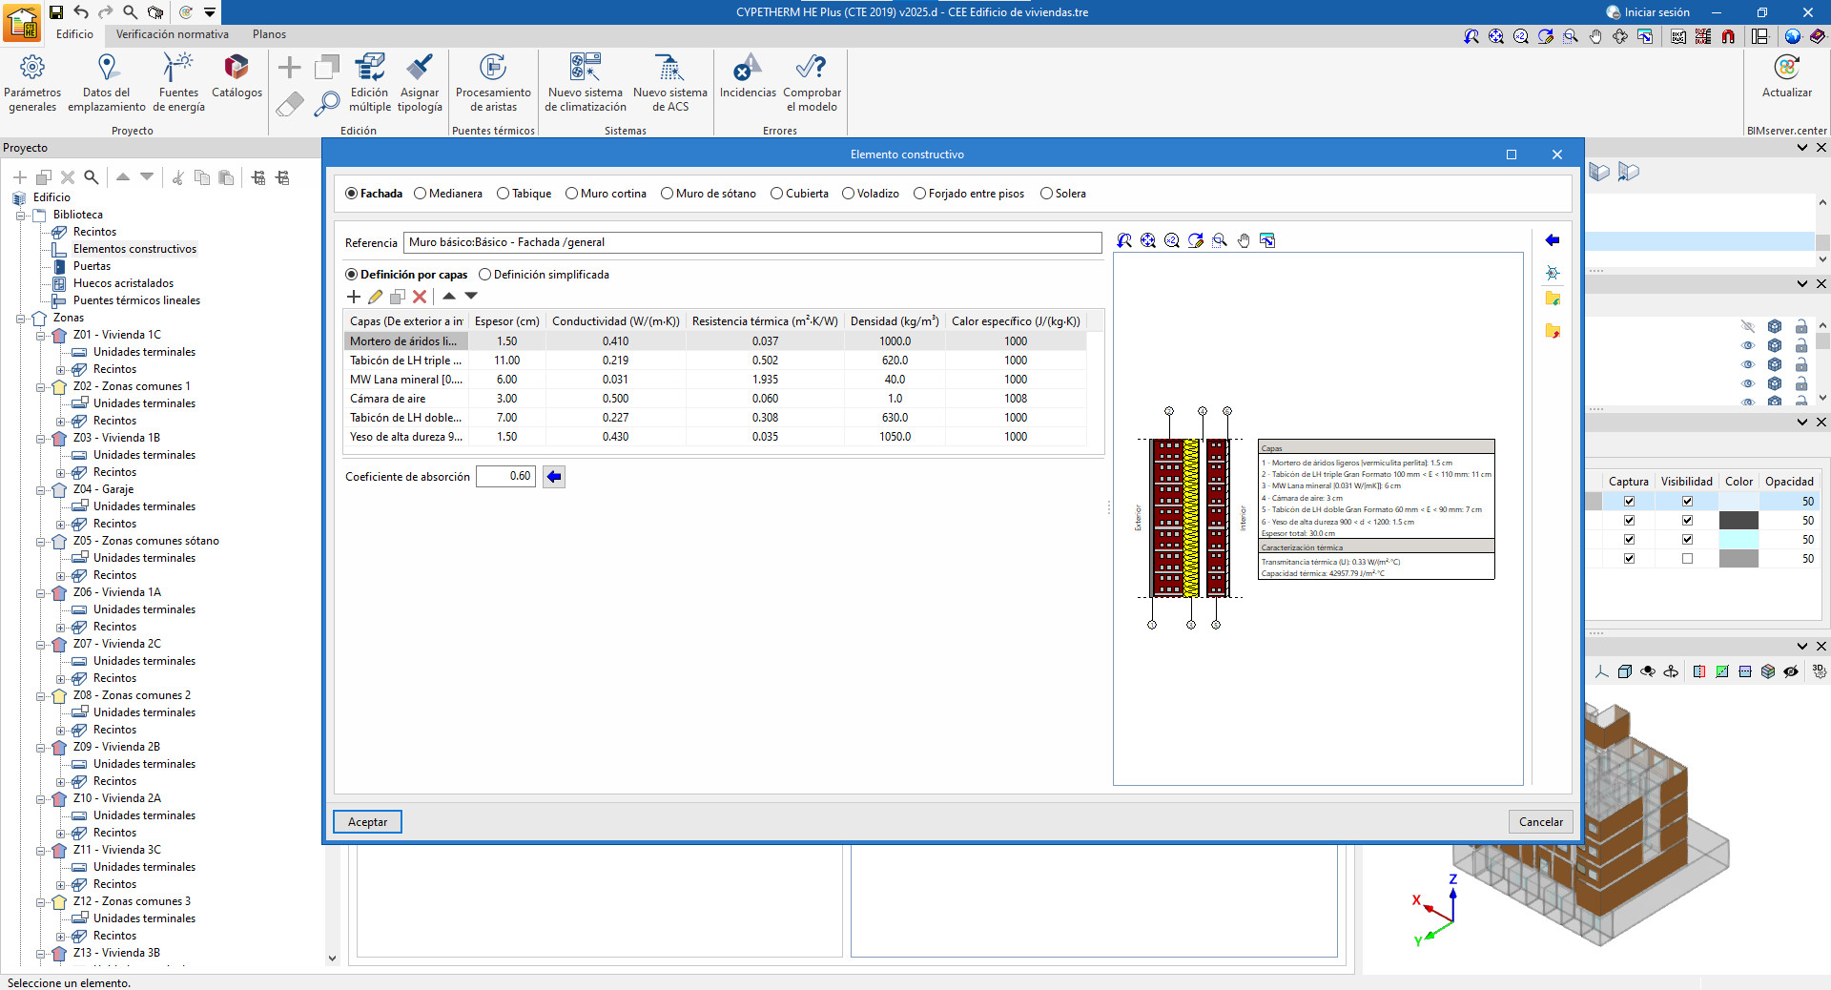
Task: Expand Recintos under Z04 - Garaje
Action: tap(61, 525)
